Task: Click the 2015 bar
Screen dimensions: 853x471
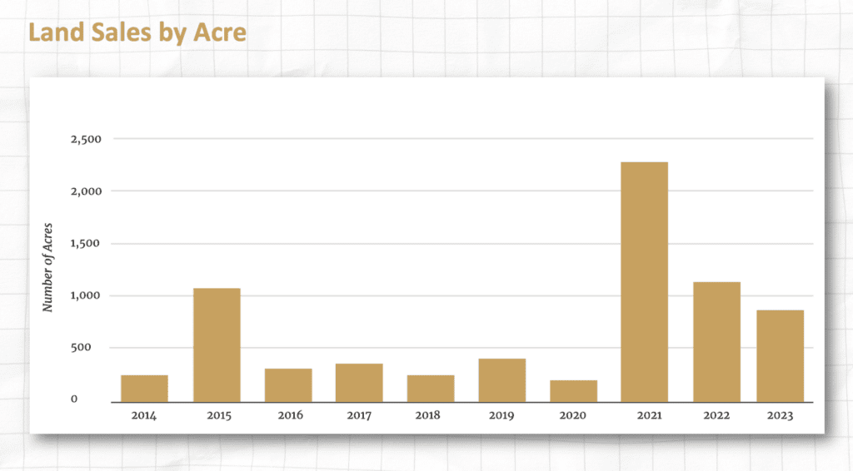Action: pyautogui.click(x=217, y=345)
